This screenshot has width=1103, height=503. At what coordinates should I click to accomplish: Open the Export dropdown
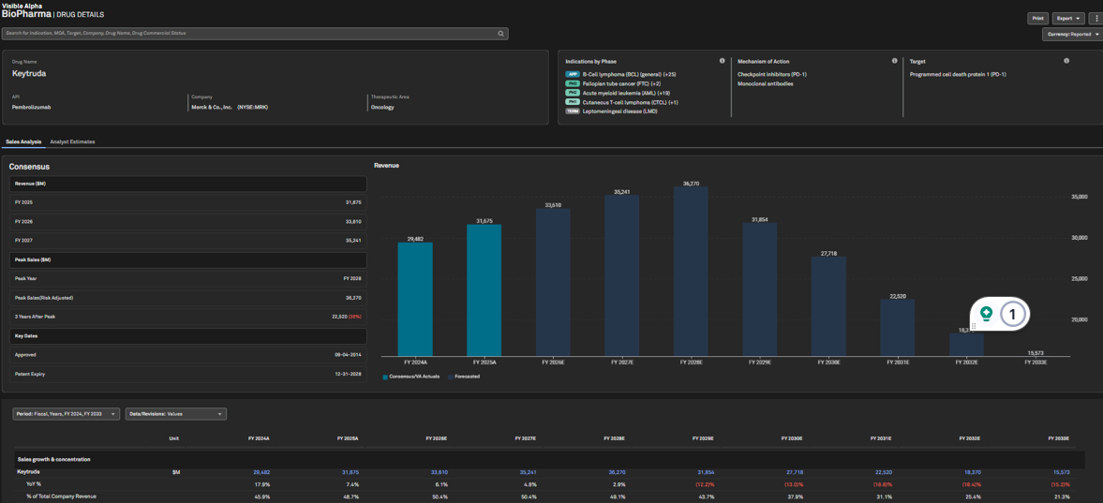pyautogui.click(x=1067, y=18)
